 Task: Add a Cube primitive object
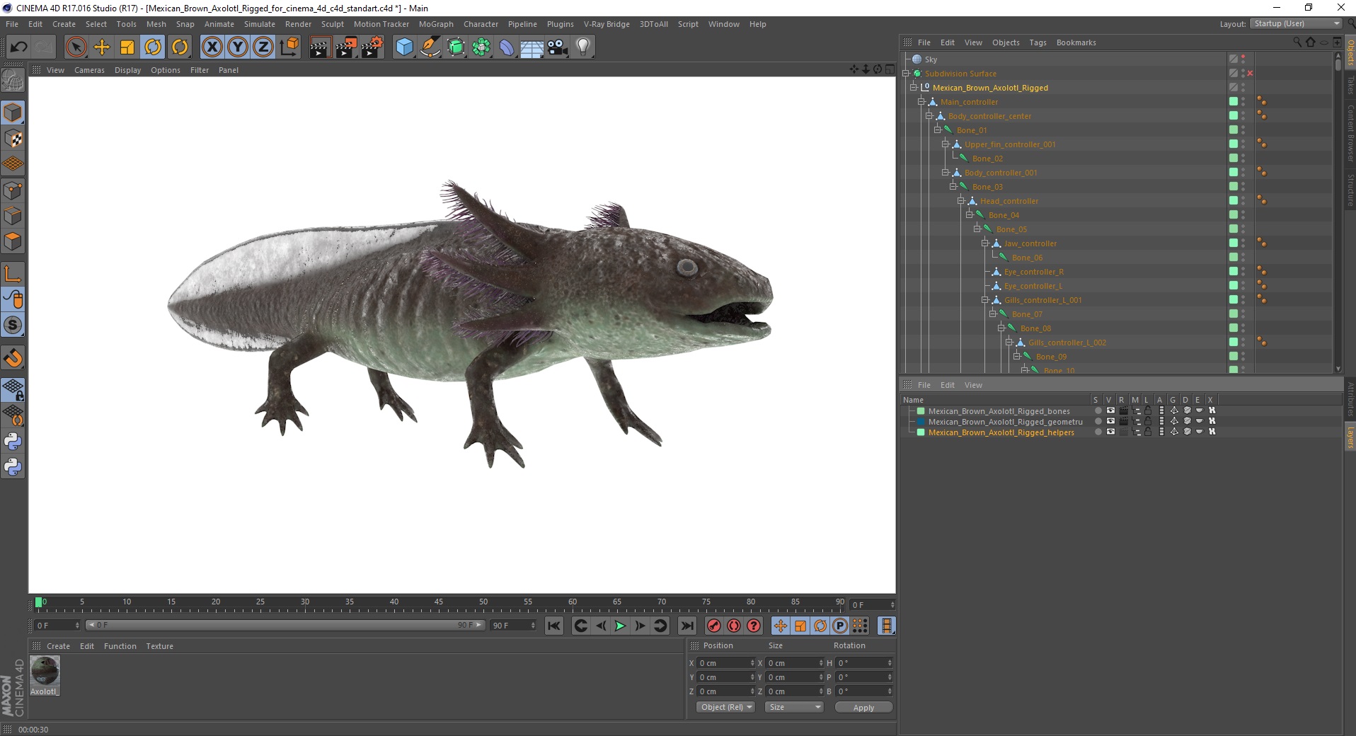(x=404, y=47)
